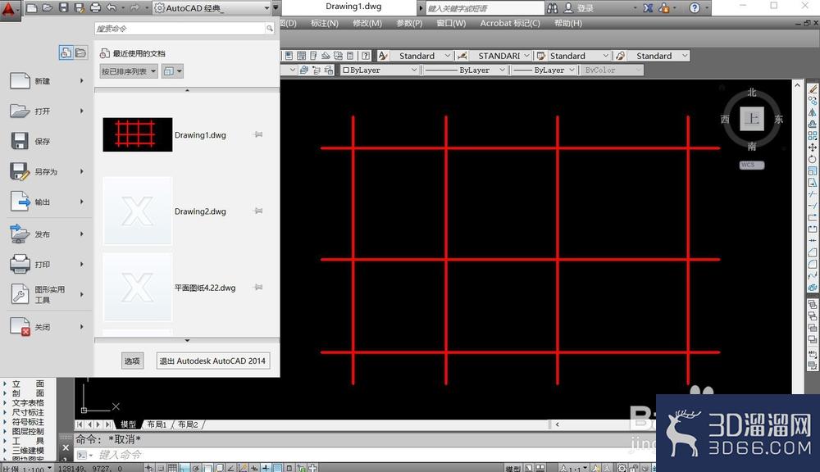Show open documents using the folder view icon
The height and width of the screenshot is (472, 820).
tap(80, 52)
